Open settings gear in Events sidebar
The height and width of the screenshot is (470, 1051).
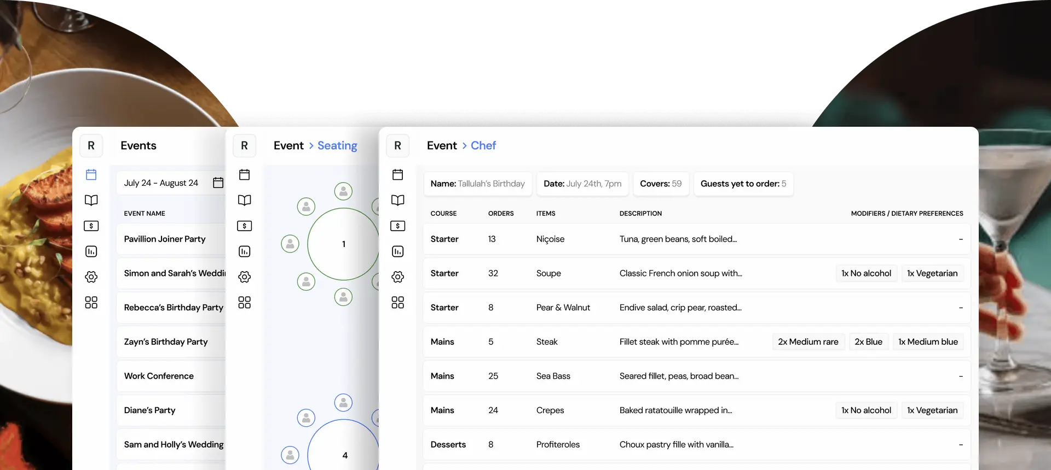tap(91, 277)
